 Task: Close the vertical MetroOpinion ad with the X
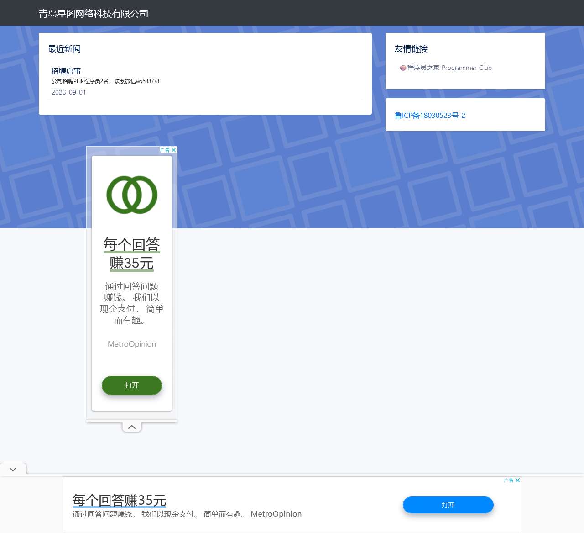[x=173, y=150]
